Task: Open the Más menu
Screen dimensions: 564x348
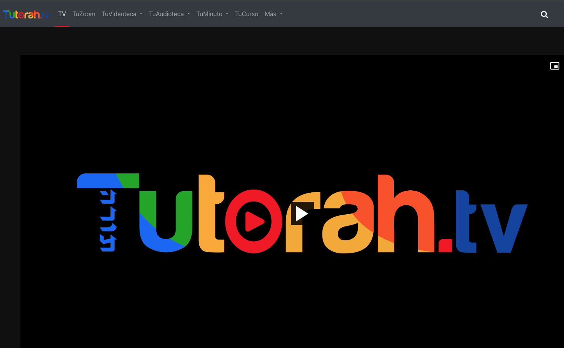Action: point(270,14)
